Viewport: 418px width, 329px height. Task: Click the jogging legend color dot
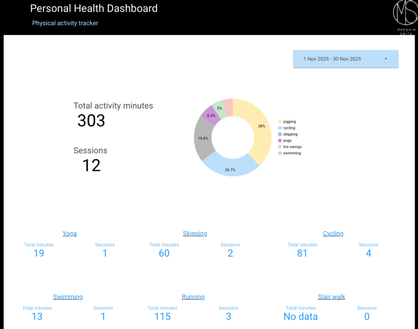[280, 122]
